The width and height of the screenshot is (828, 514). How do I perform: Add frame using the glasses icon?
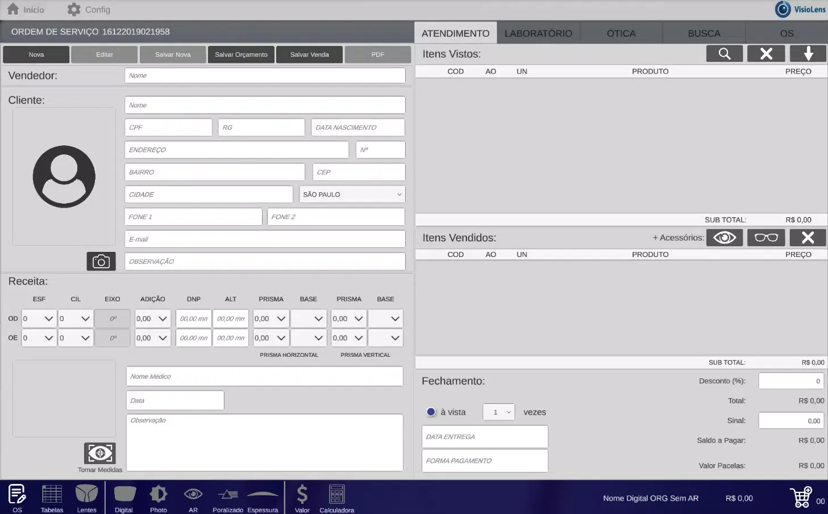(x=766, y=237)
